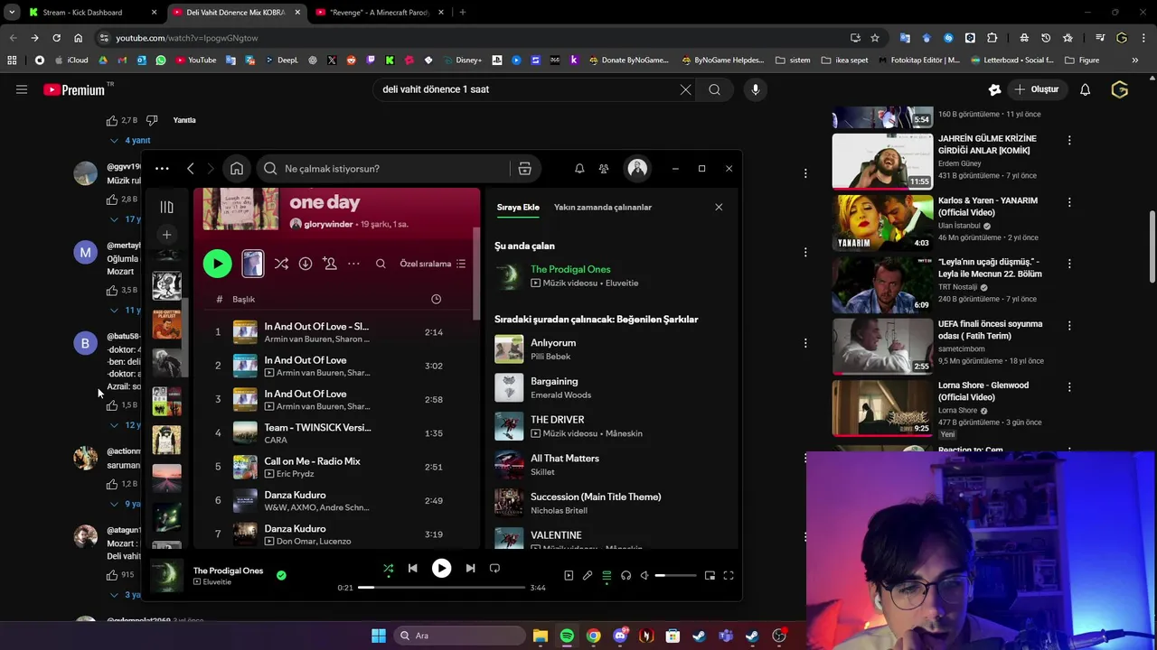Play the one day playlist
This screenshot has height=650, width=1157.
coord(217,264)
